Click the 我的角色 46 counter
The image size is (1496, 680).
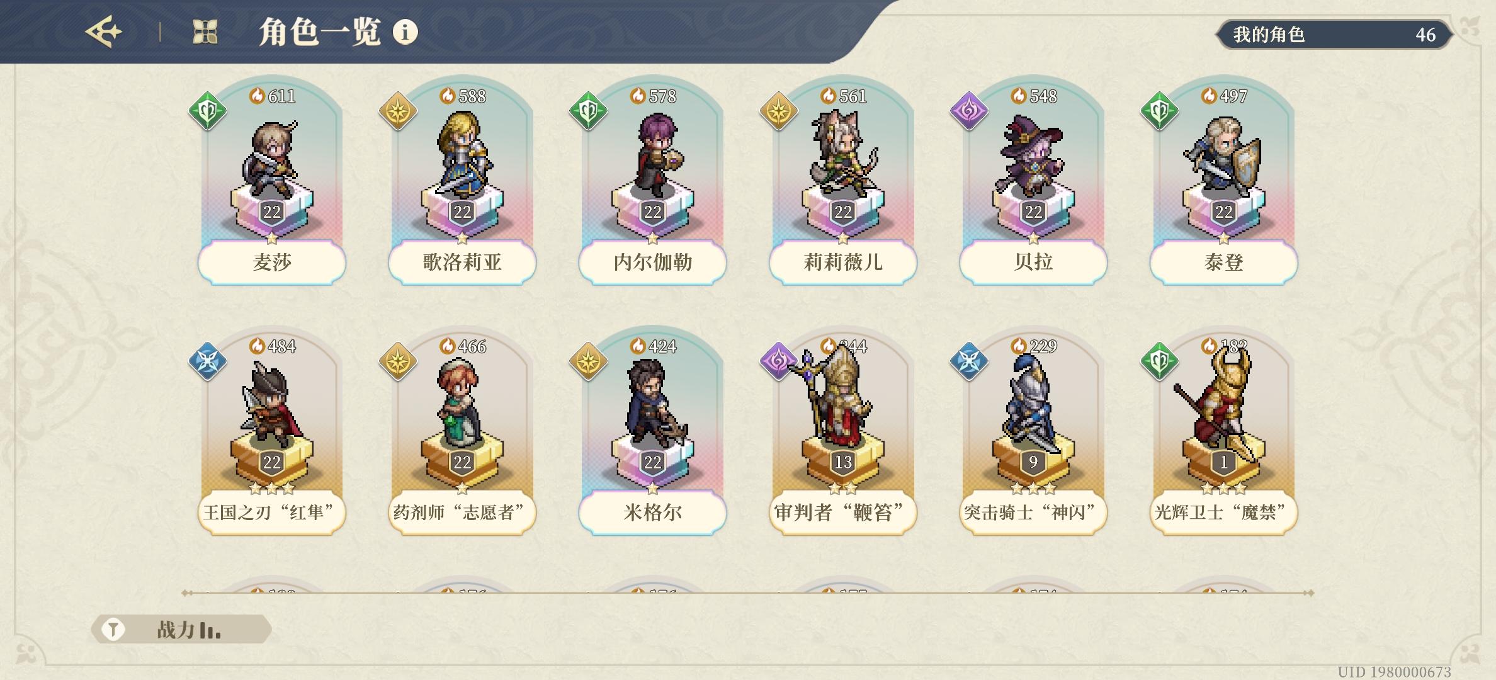pyautogui.click(x=1334, y=34)
